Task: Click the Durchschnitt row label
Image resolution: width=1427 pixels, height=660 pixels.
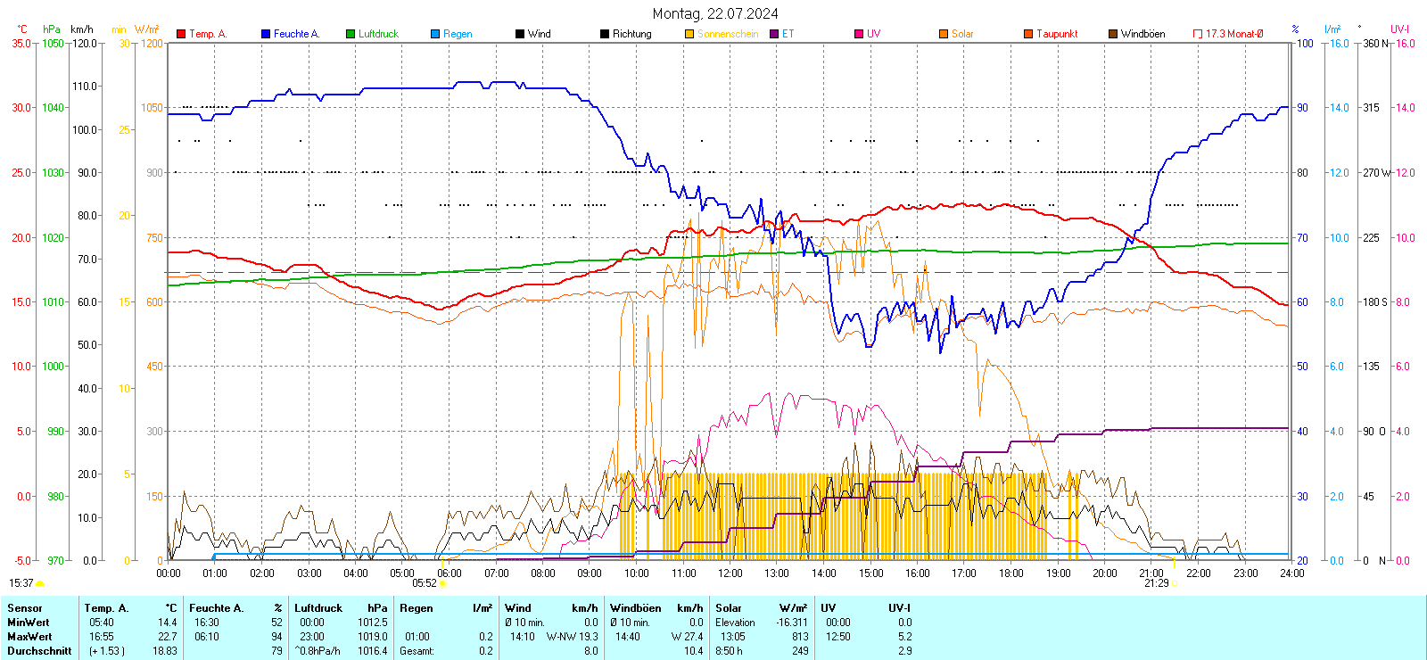Action: point(39,651)
